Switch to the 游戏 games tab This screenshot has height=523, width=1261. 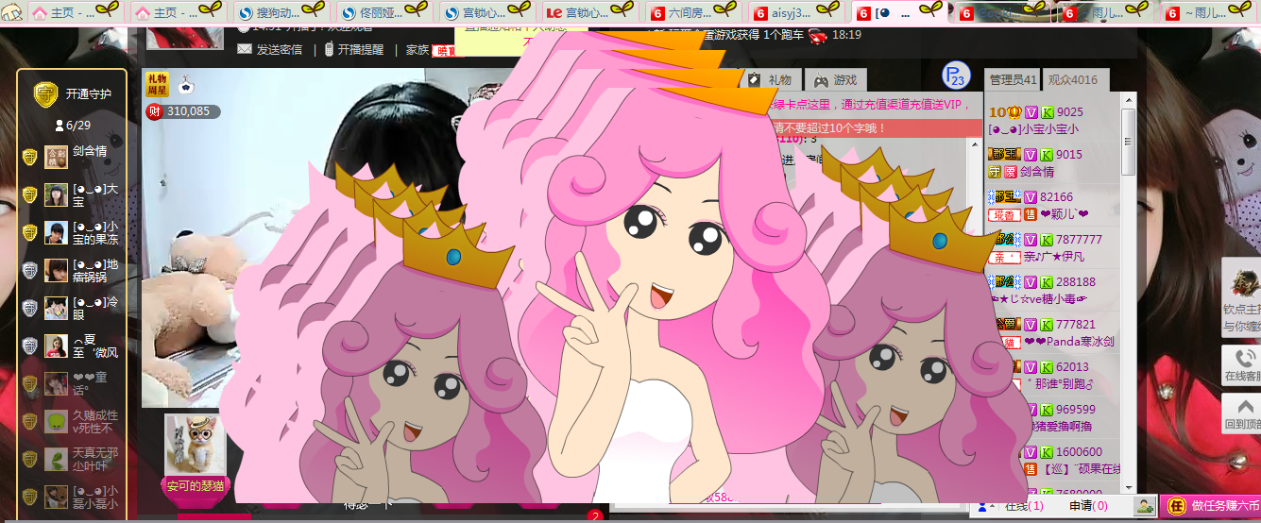(836, 81)
